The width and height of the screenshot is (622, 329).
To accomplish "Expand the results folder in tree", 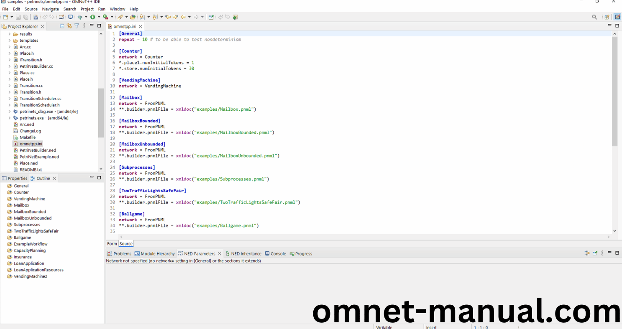I will click(10, 34).
